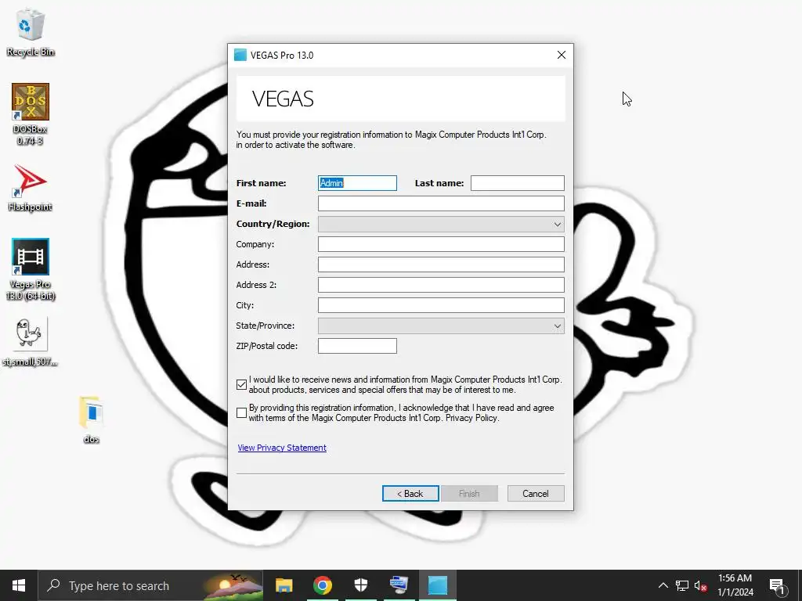
Task: Open the computer monitor app in taskbar
Action: click(399, 585)
